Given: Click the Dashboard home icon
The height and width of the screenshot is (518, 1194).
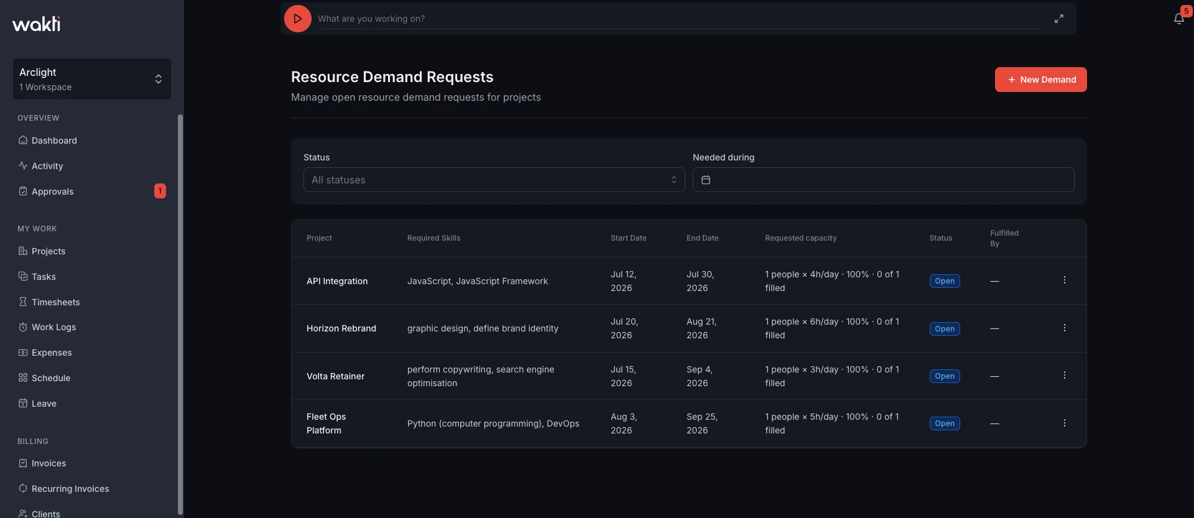Looking at the screenshot, I should pos(23,140).
